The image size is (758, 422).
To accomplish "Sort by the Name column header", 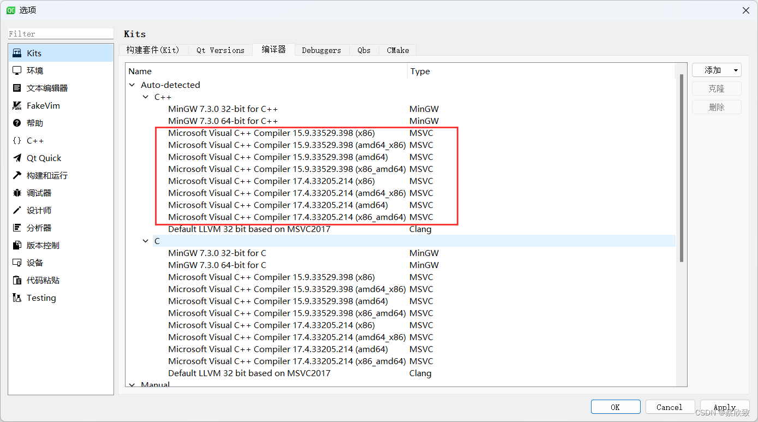I will (x=266, y=71).
